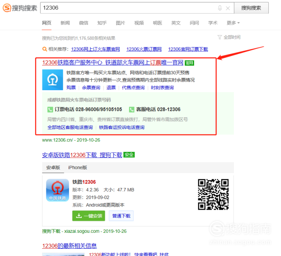The width and height of the screenshot is (281, 256).
Task: Click the 铁路12306 app icon
Action: tap(58, 190)
